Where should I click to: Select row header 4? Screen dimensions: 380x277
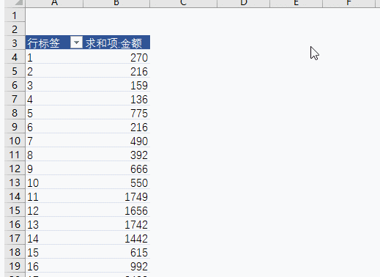(15, 57)
